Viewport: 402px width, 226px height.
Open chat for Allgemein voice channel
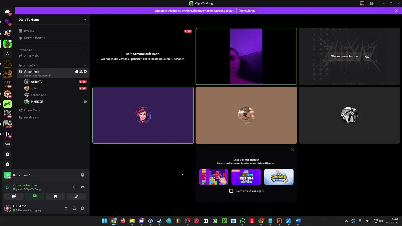tap(77, 71)
